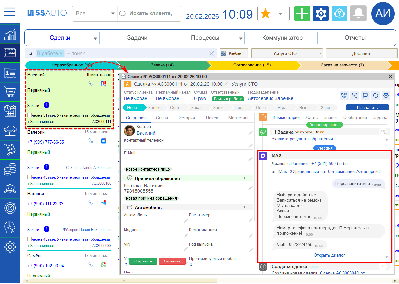399x284 pixels.
Task: Click the WhatsApp icon on Semyon's card
Action: point(104,265)
